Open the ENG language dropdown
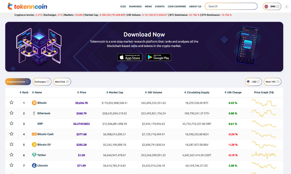 point(272,6)
